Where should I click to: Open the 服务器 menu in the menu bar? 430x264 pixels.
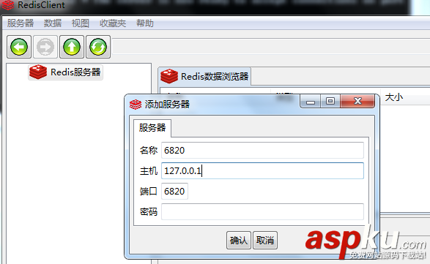(x=21, y=23)
